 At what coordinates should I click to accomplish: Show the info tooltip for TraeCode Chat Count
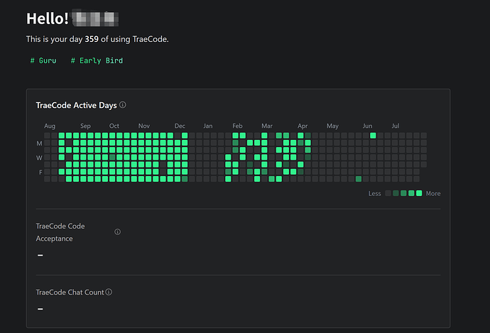pos(109,292)
